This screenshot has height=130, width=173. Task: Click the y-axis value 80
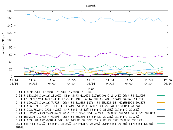click(x=11, y=47)
